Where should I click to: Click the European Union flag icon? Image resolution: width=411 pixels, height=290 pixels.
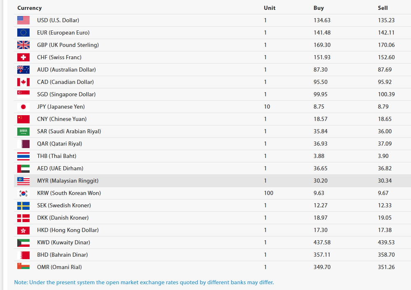[x=23, y=32]
